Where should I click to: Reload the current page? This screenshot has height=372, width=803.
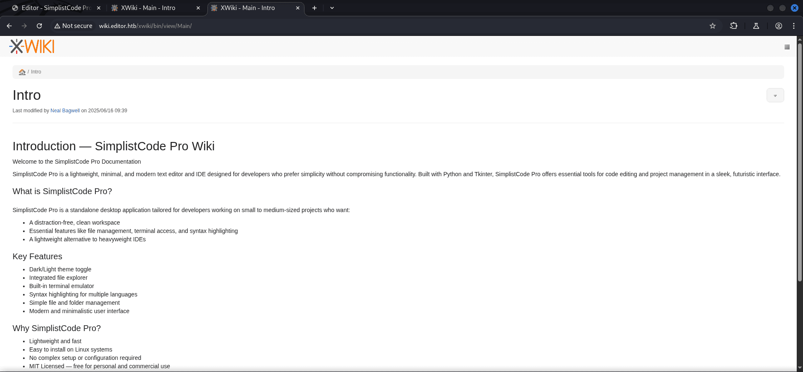tap(39, 26)
